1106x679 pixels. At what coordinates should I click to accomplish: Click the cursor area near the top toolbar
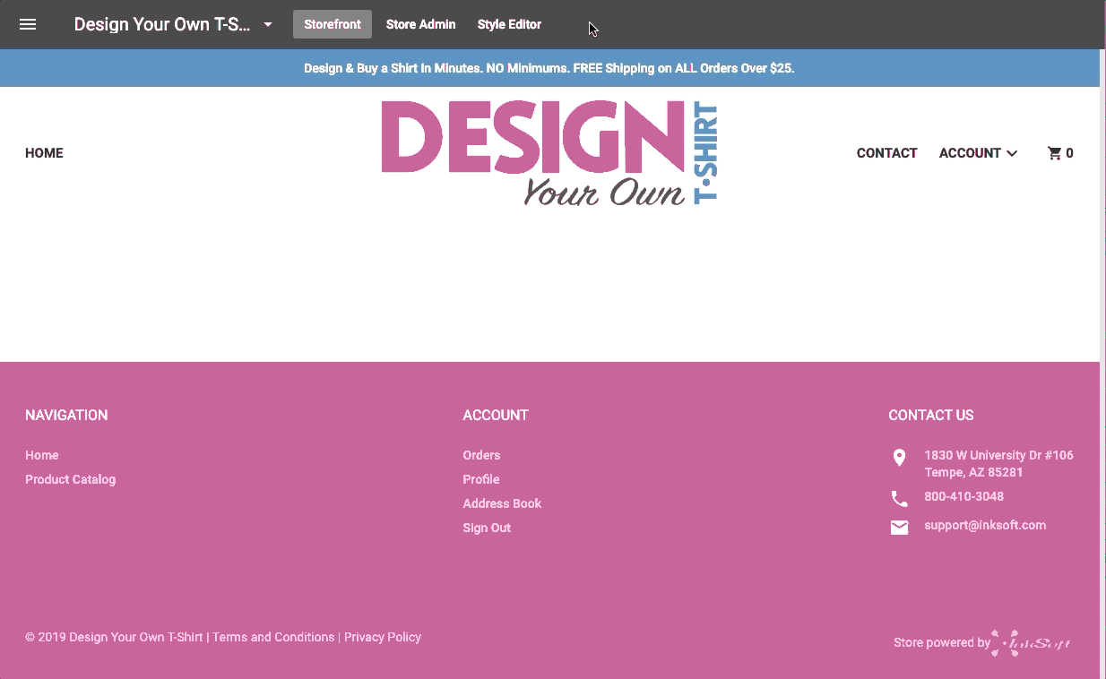pyautogui.click(x=592, y=29)
